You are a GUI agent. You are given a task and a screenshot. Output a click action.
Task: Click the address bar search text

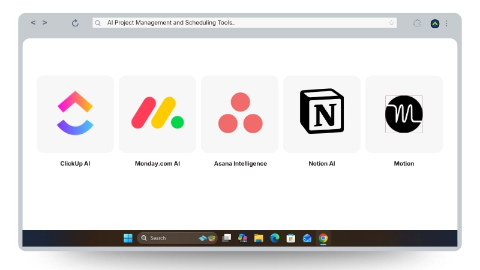click(171, 23)
